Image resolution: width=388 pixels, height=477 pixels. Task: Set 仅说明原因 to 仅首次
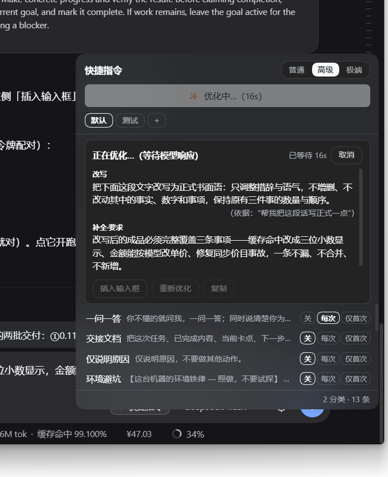click(356, 359)
